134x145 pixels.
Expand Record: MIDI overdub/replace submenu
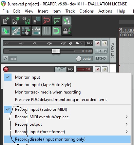67,117
